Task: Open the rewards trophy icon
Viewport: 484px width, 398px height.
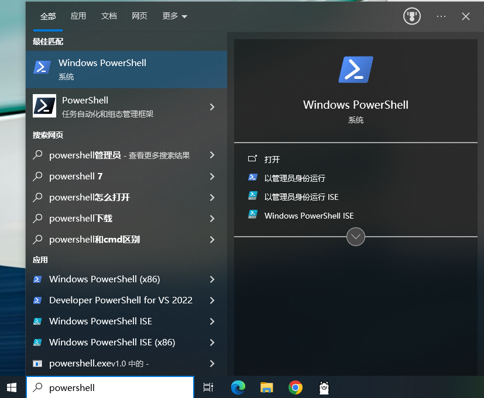Action: 412,16
